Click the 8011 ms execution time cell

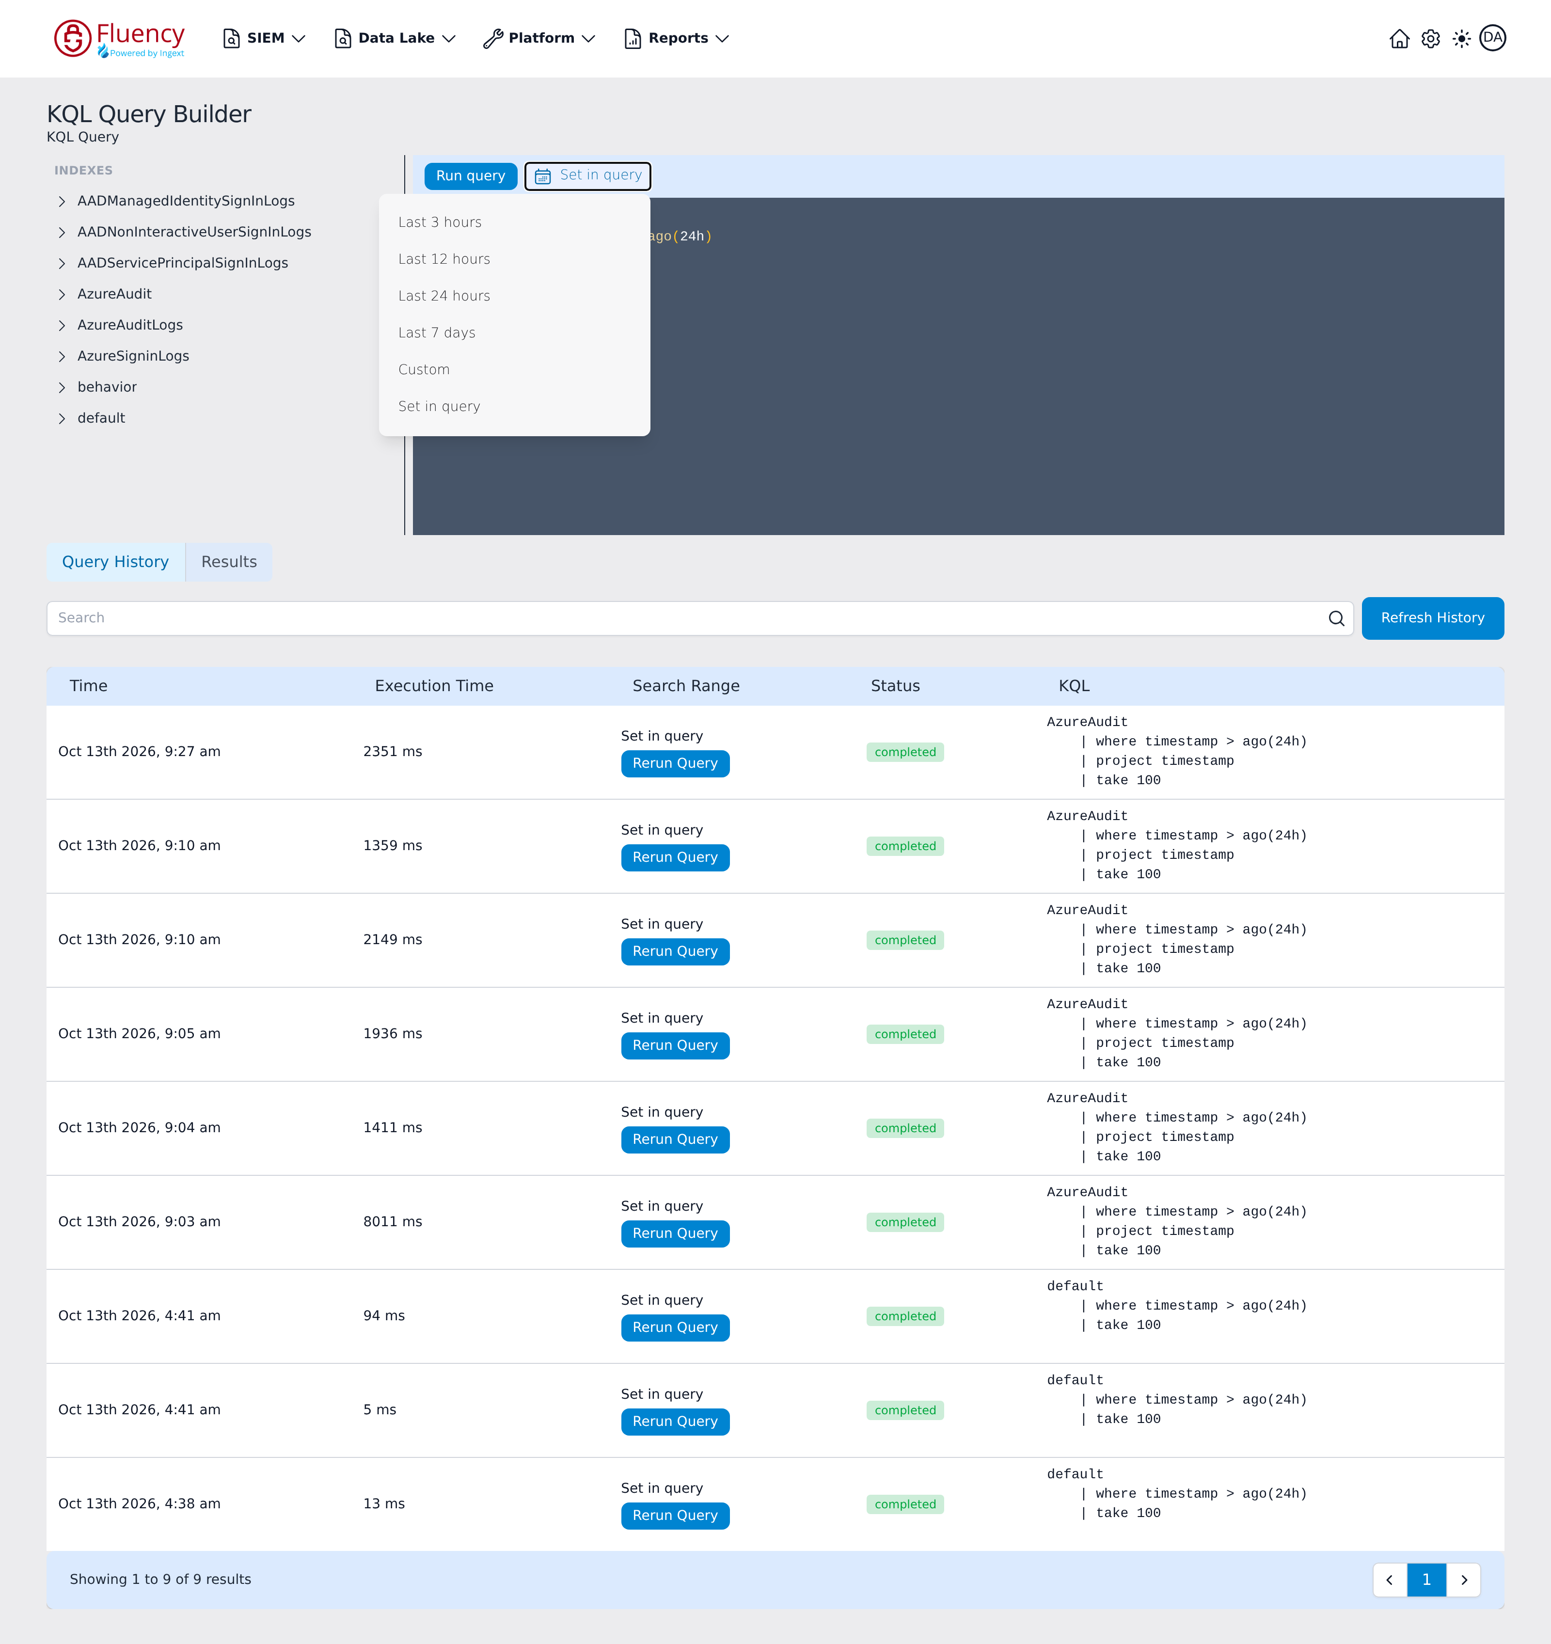point(393,1221)
